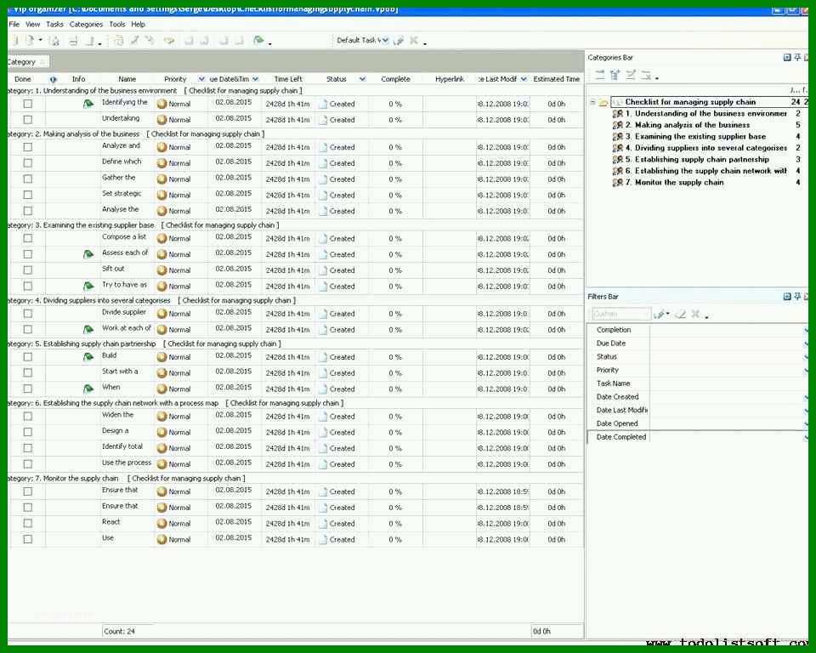Image resolution: width=816 pixels, height=653 pixels.
Task: Open the View menu
Action: (33, 25)
